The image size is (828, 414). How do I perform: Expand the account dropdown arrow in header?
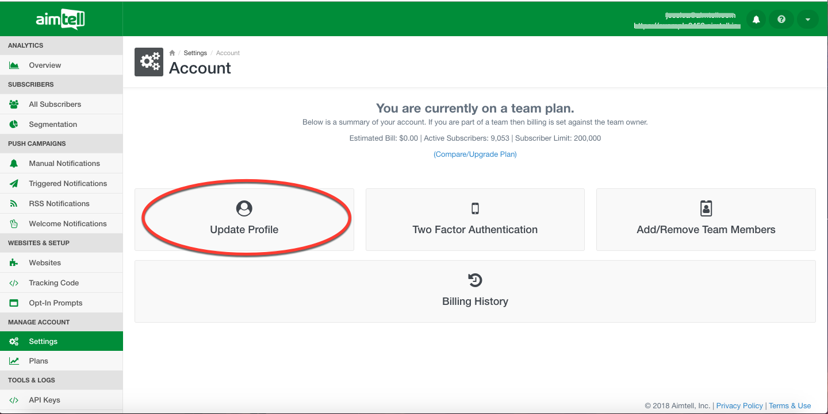pos(807,20)
